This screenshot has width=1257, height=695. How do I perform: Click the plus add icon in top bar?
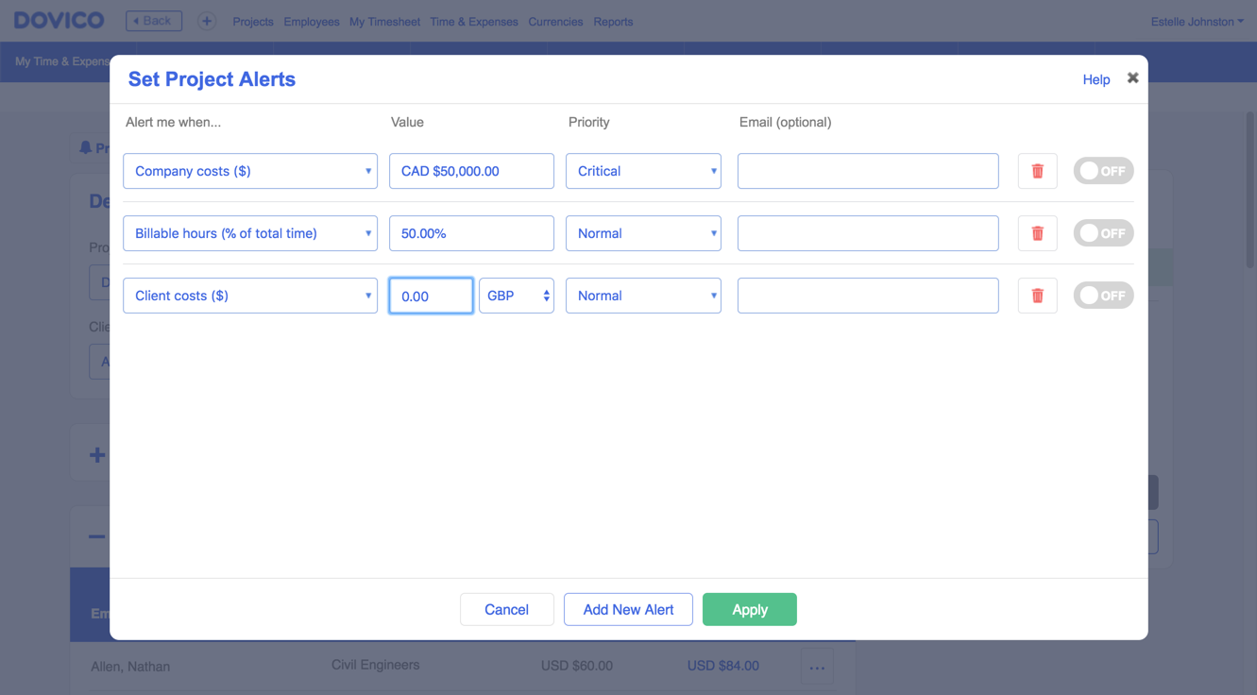click(206, 21)
